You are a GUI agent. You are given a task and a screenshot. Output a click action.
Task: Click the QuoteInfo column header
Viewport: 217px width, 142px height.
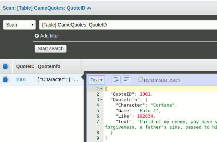(x=49, y=66)
